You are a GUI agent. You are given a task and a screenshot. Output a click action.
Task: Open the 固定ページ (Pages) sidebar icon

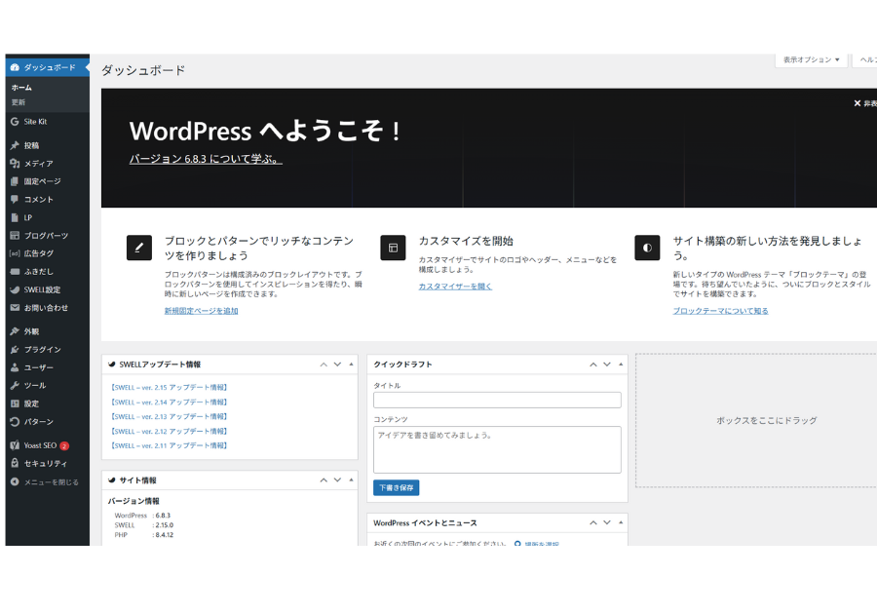tap(15, 179)
